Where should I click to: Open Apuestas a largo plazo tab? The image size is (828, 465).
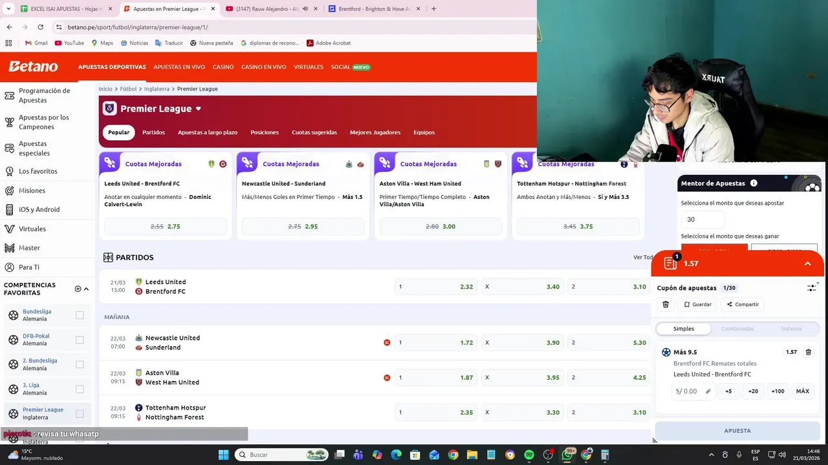(x=208, y=132)
